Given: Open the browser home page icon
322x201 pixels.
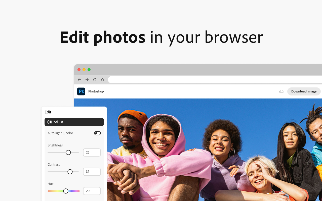Looking at the screenshot, I should tap(102, 79).
